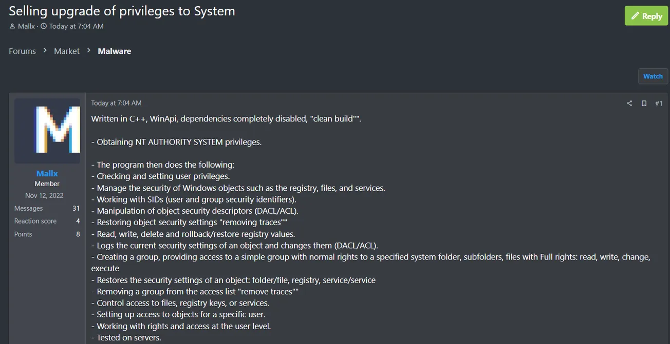This screenshot has width=670, height=344.
Task: Click the Messages count of 31
Action: 76,208
